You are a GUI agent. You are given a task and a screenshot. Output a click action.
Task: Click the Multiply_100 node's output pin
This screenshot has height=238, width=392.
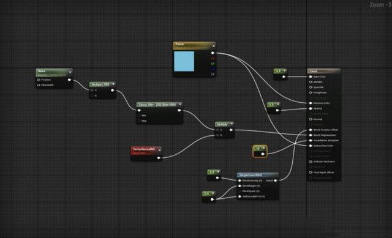pyautogui.click(x=113, y=90)
